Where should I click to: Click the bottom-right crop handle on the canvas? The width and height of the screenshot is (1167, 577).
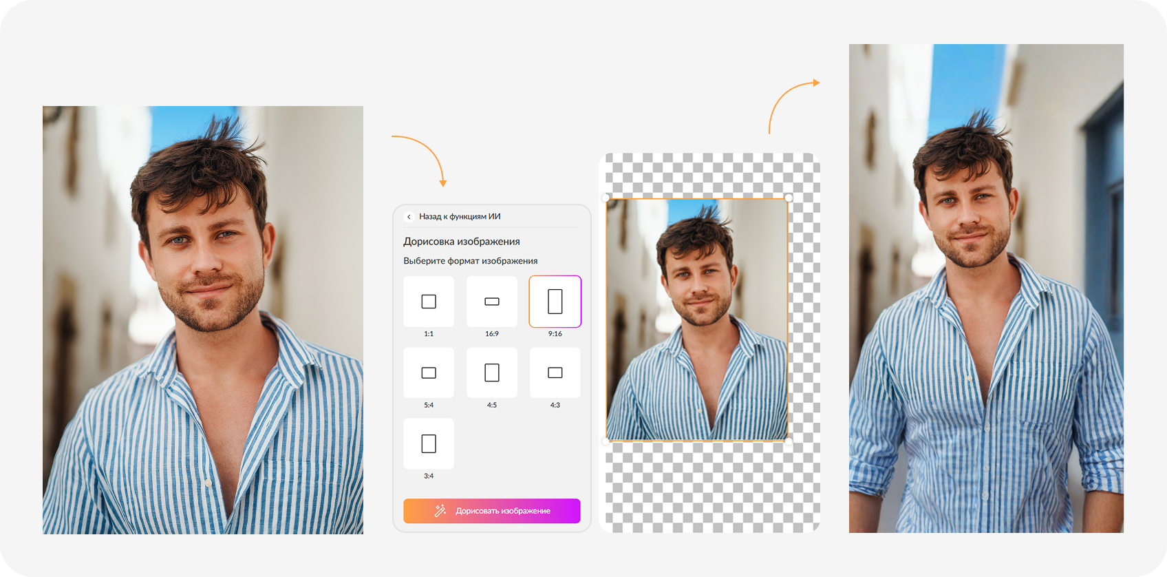pyautogui.click(x=789, y=441)
